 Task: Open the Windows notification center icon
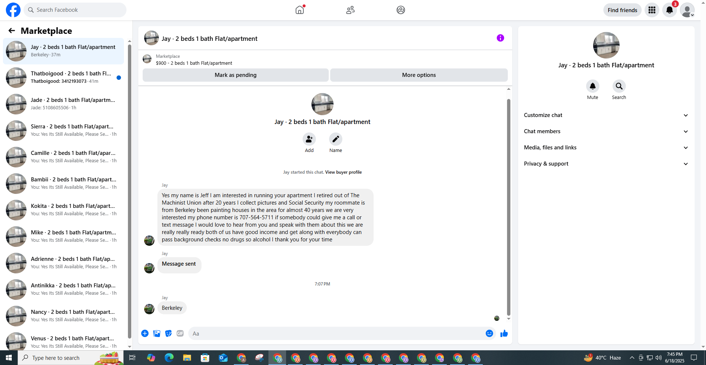coord(694,358)
